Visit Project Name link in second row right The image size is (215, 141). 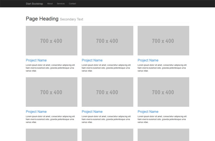[x=148, y=112]
